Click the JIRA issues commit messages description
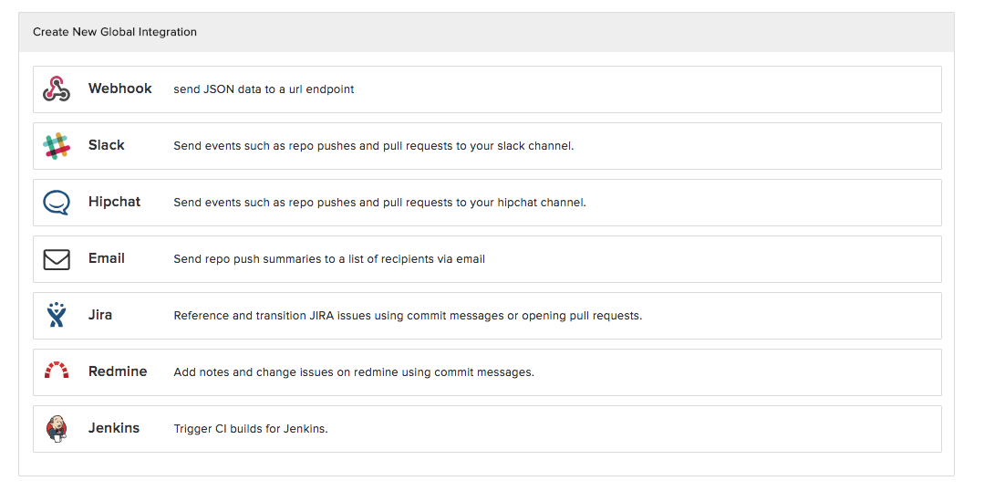 coord(408,316)
